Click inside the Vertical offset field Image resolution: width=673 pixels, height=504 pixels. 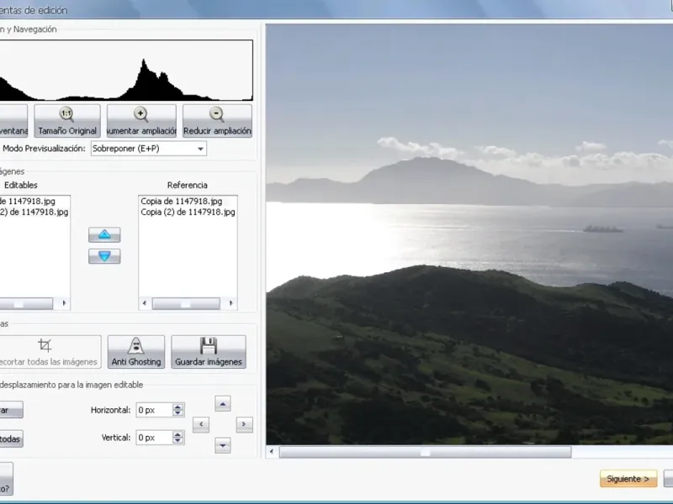(x=153, y=438)
